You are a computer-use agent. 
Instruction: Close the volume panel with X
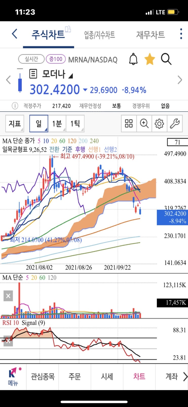click(x=8, y=296)
